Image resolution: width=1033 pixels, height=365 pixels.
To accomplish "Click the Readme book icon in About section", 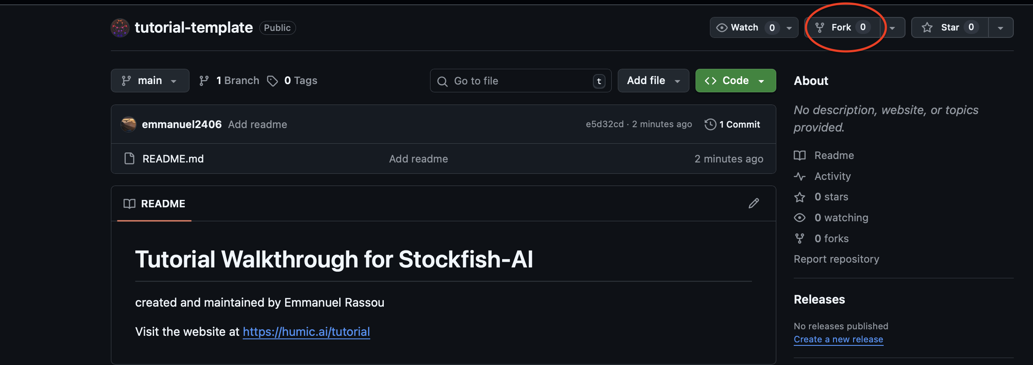I will coord(799,155).
